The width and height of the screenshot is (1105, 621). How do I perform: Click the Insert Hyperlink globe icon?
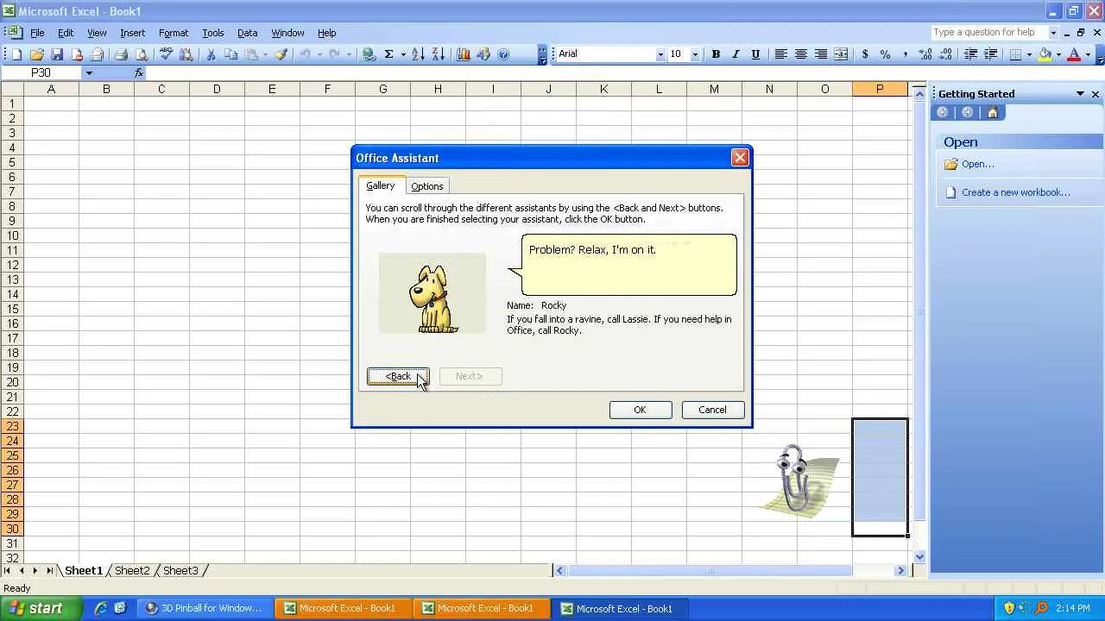pyautogui.click(x=369, y=54)
